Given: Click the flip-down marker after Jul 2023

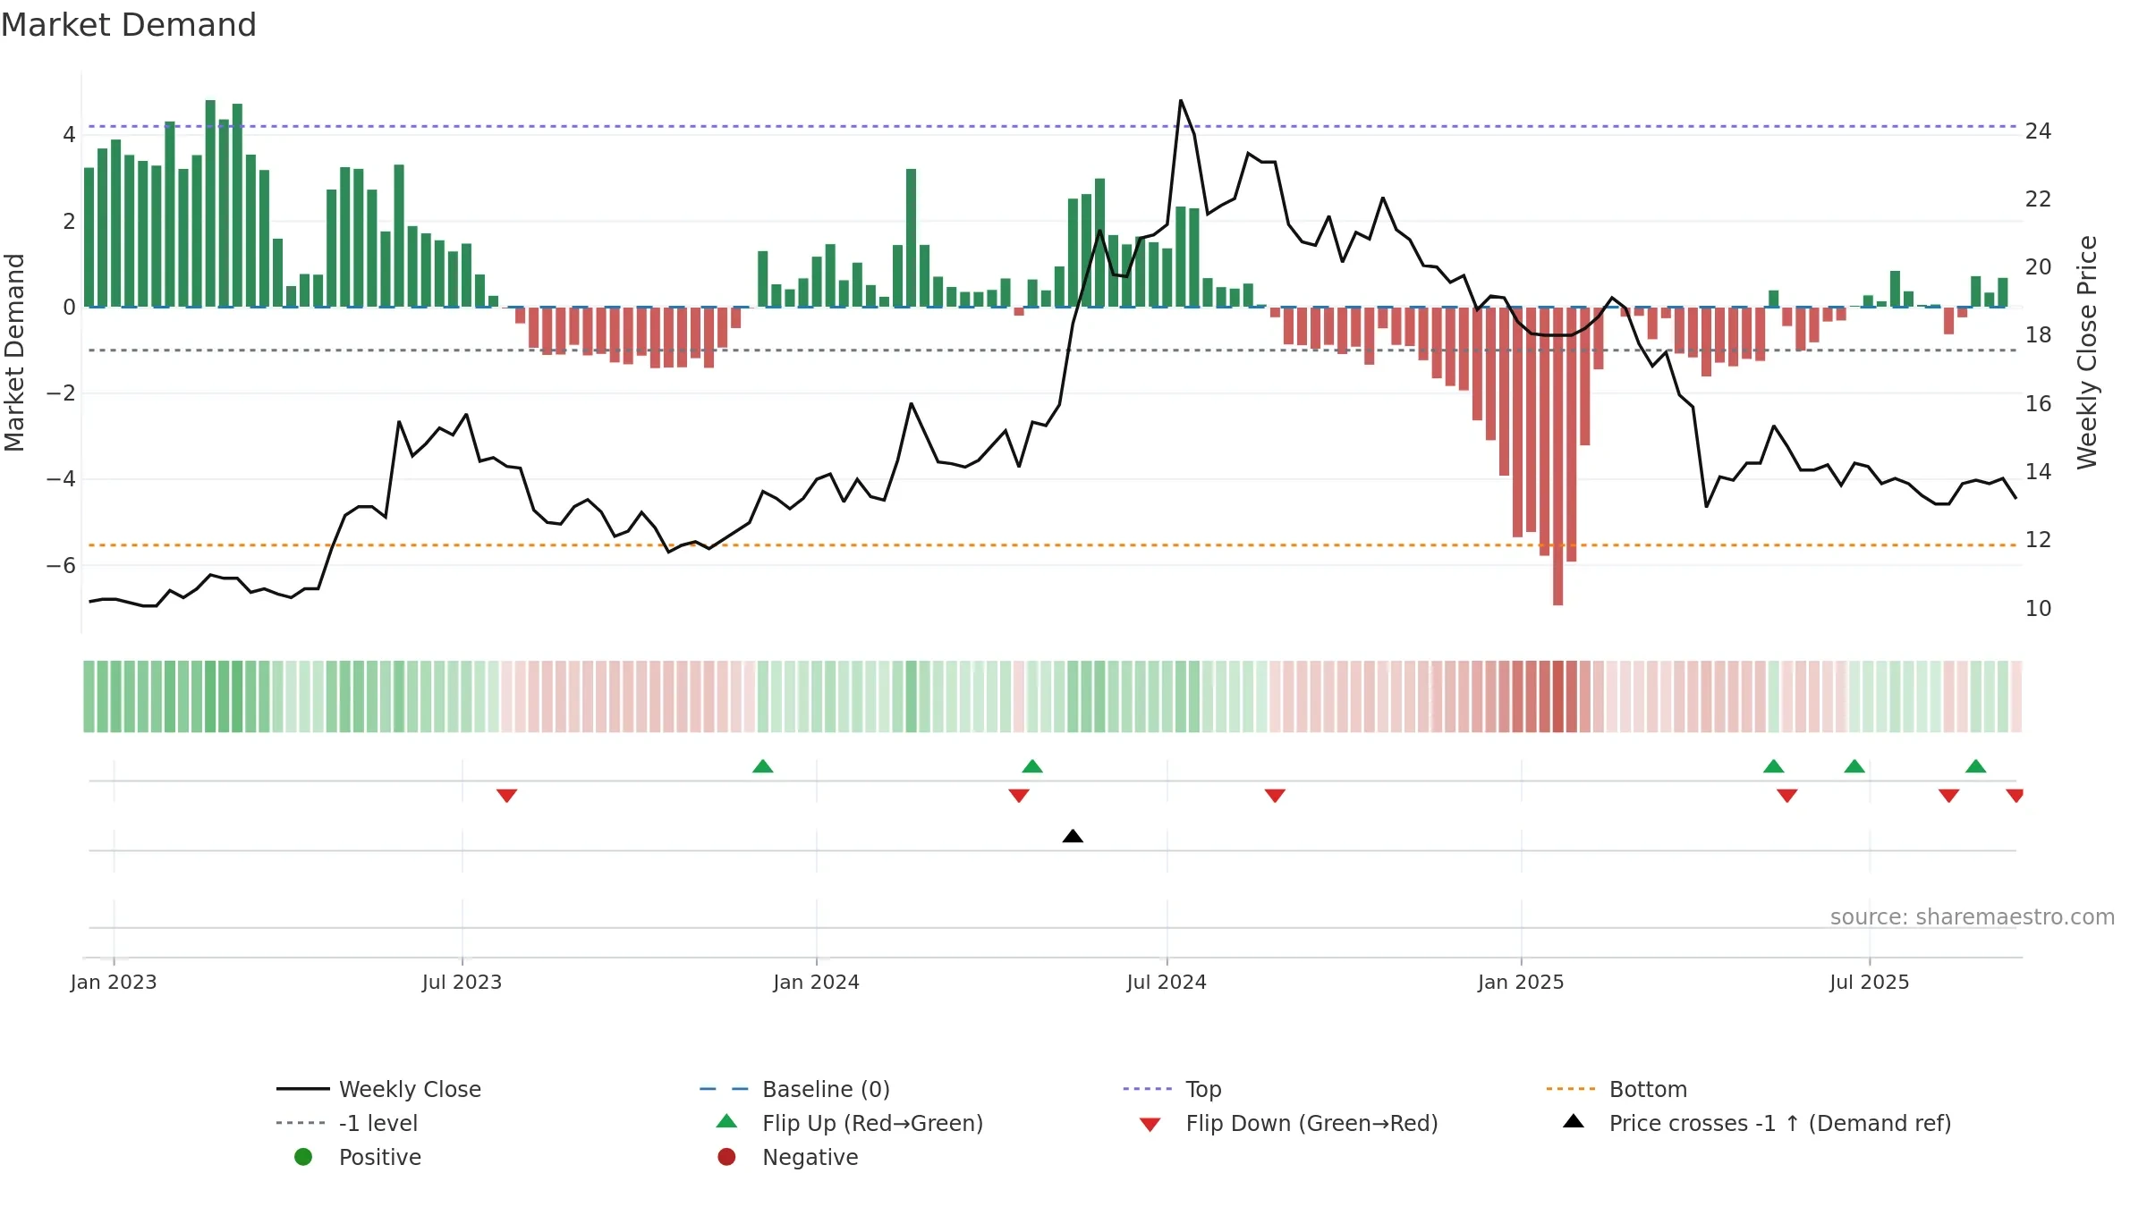Looking at the screenshot, I should [507, 796].
